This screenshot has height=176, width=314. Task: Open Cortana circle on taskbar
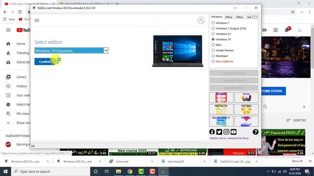coord(96,172)
